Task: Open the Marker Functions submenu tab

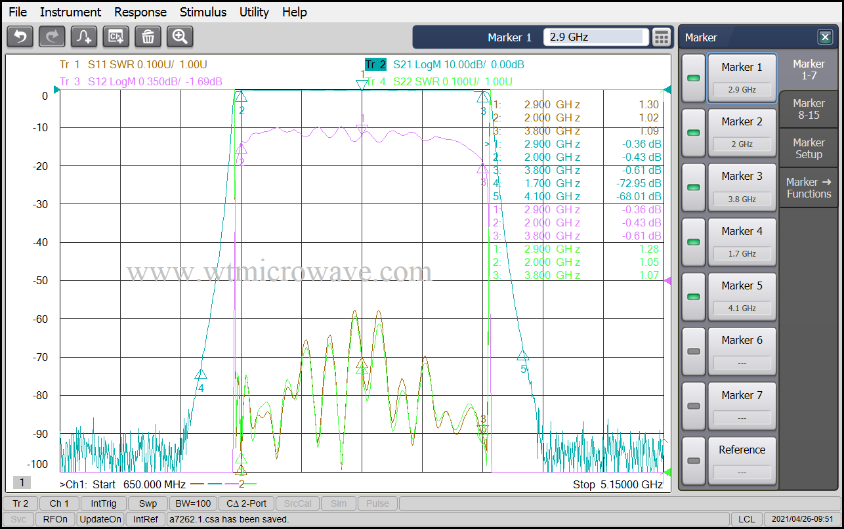Action: tap(808, 188)
